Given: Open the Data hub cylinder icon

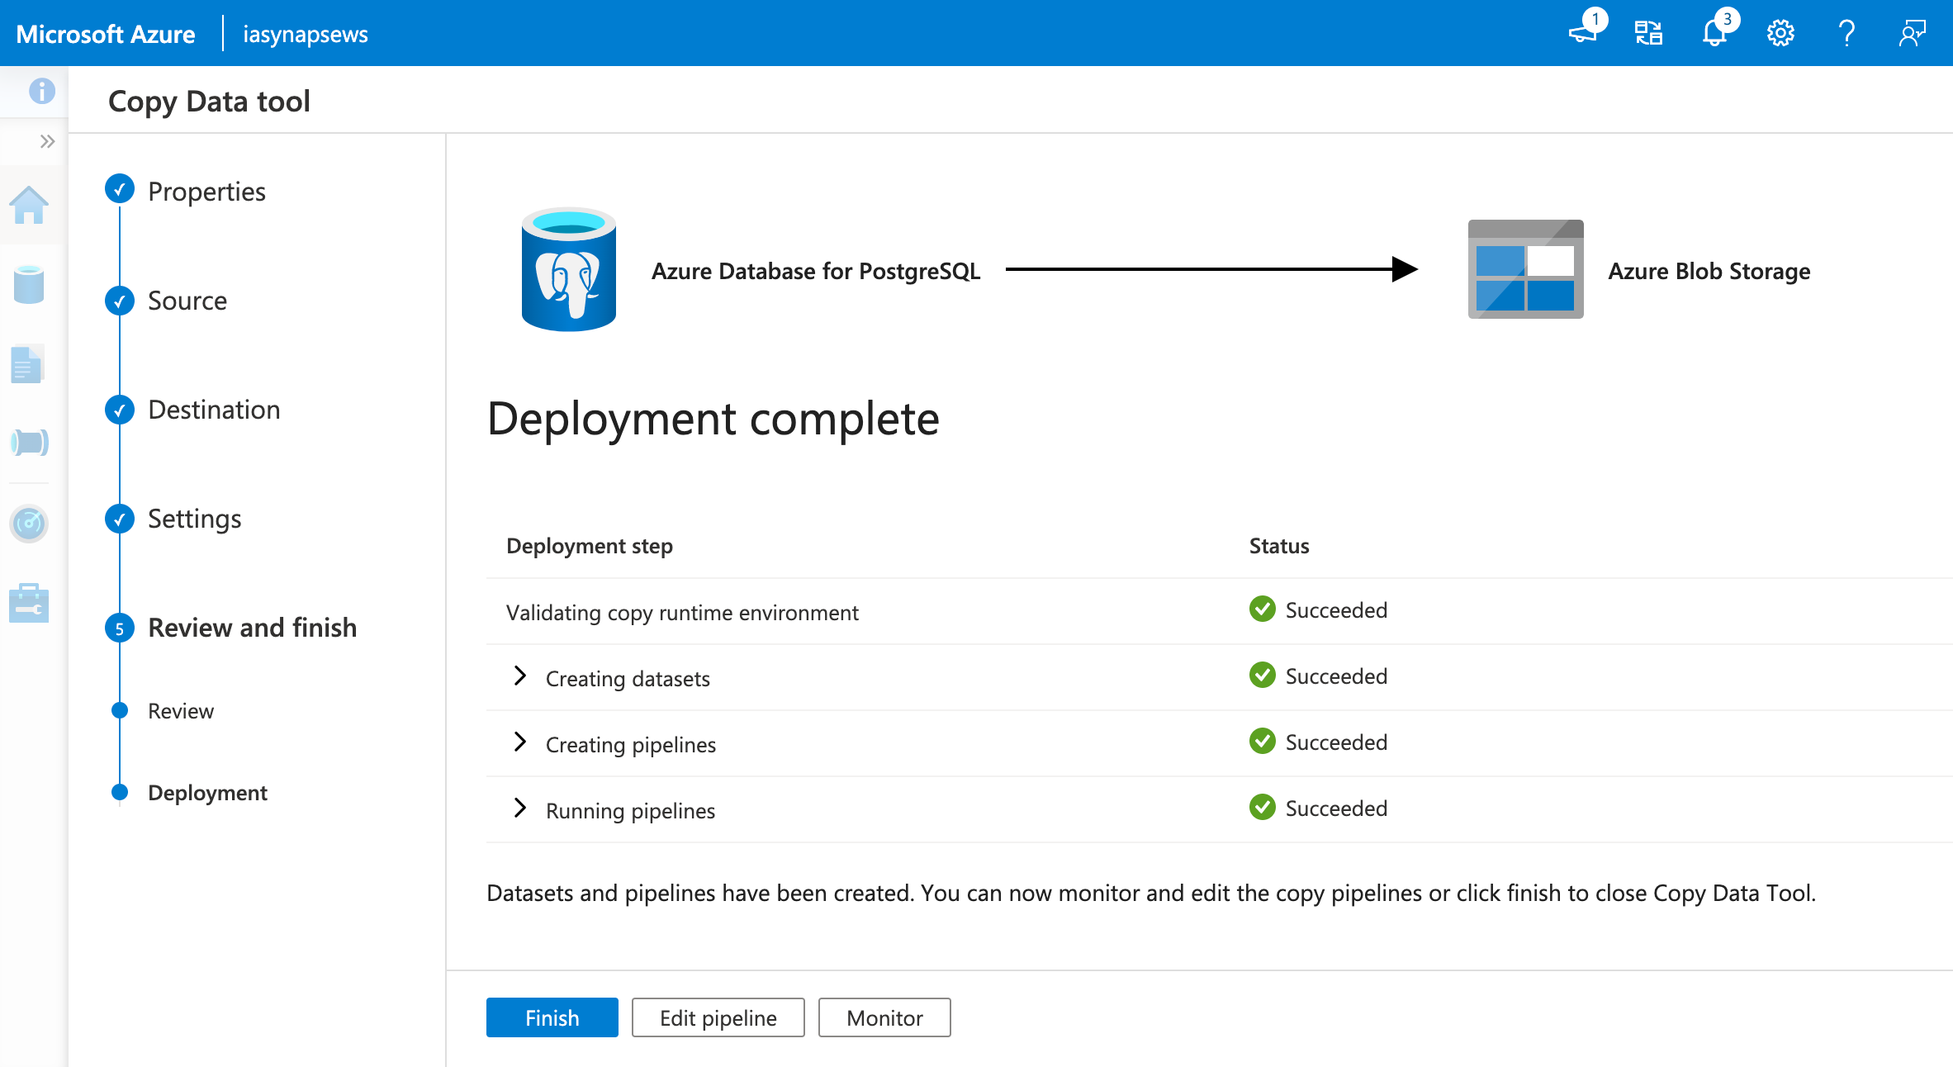Looking at the screenshot, I should 29,284.
